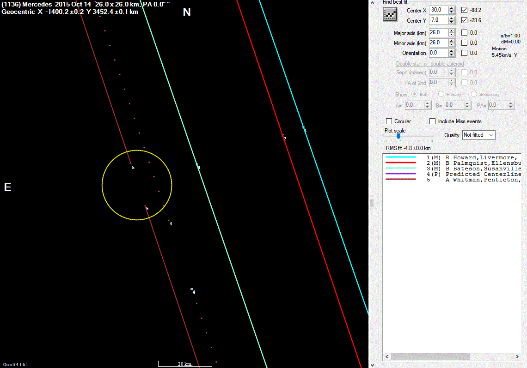Screen dimensions: 527x368
Task: Click the Minor axis (km) input field
Action: pyautogui.click(x=439, y=42)
